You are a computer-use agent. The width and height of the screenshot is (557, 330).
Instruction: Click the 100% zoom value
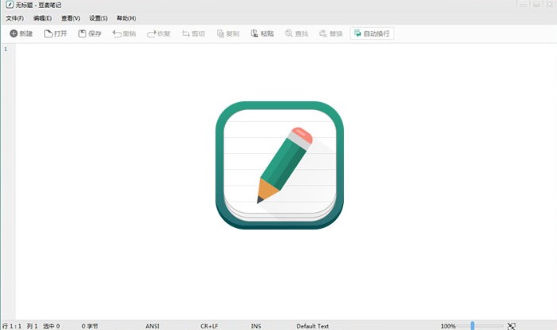[x=448, y=326]
